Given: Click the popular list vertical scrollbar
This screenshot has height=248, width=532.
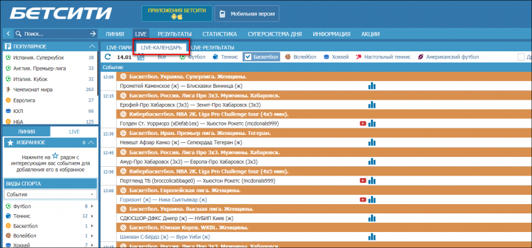Looking at the screenshot, I should coord(98,74).
